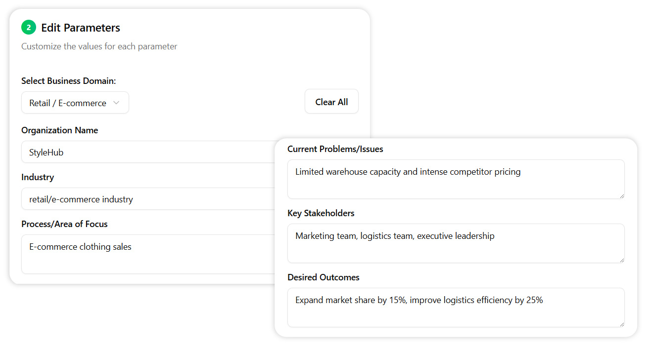This screenshot has width=648, height=345.
Task: Click the Industry field label
Action: click(38, 177)
